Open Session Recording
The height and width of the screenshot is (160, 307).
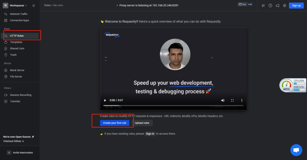pyautogui.click(x=20, y=95)
